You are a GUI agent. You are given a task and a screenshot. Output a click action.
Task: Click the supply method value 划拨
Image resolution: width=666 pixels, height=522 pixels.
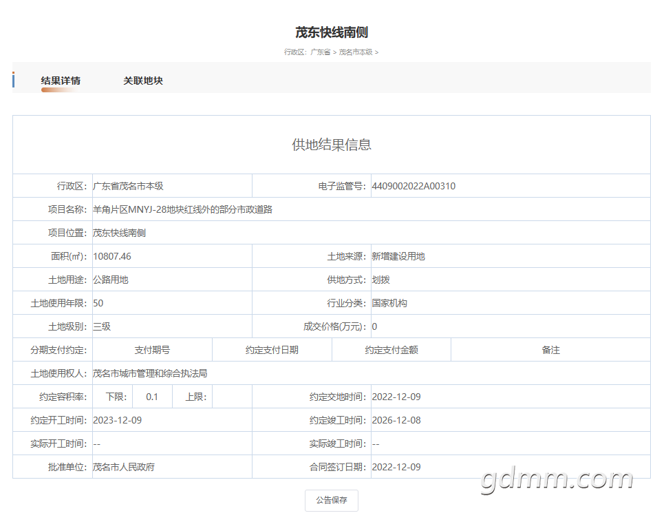tap(381, 280)
